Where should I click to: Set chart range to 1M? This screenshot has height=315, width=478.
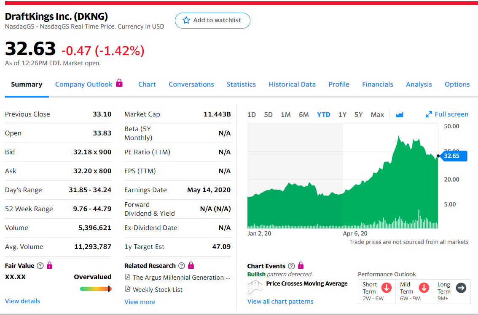(x=286, y=115)
